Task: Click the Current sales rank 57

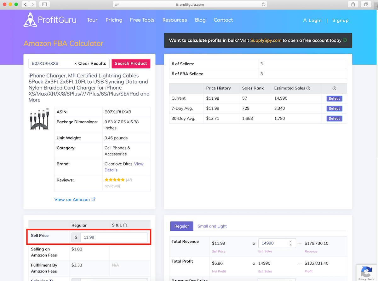Action: click(244, 98)
